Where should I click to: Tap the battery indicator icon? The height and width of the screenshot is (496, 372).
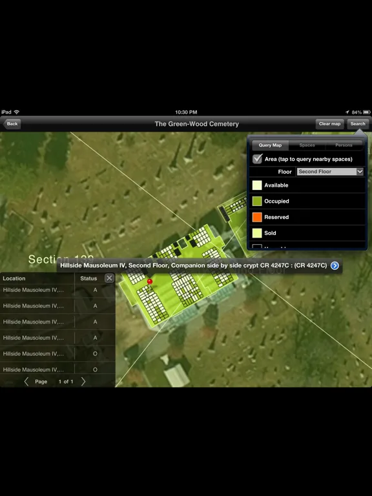[x=366, y=112]
